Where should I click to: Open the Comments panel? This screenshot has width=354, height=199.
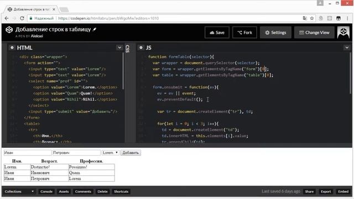click(x=83, y=192)
